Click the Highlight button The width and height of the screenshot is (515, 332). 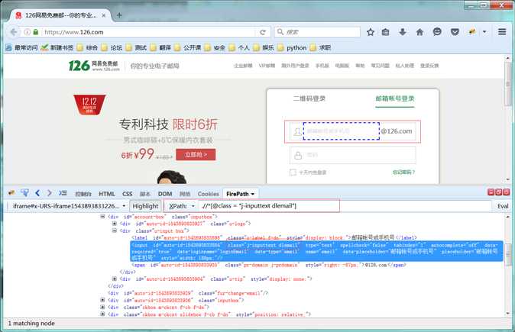pos(145,206)
